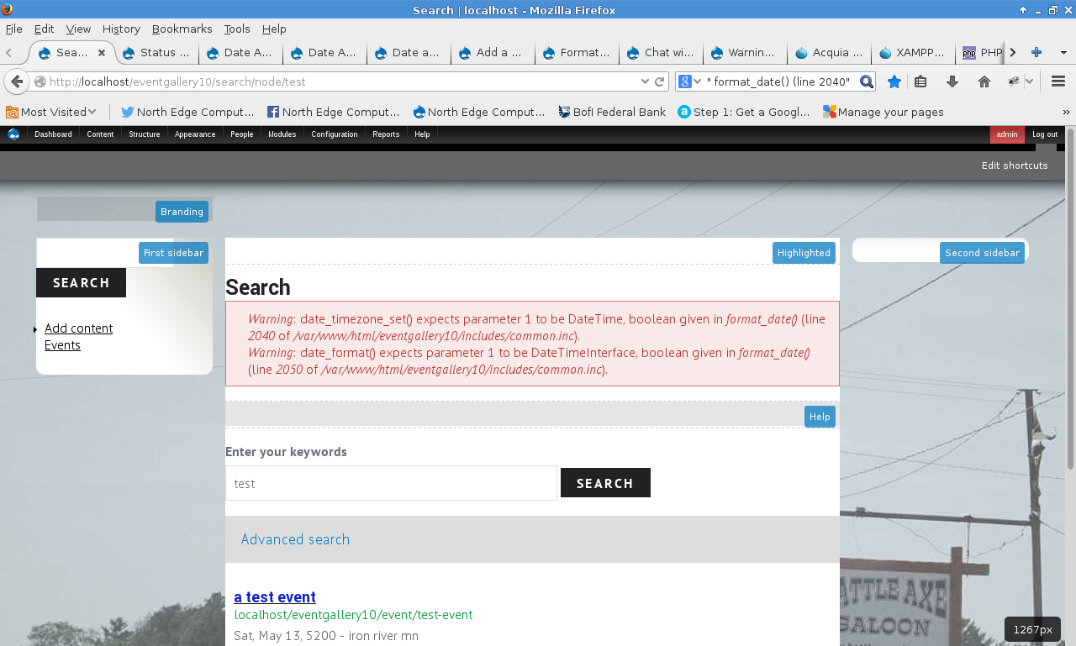This screenshot has width=1076, height=646.
Task: Open the 'a test event' result link
Action: click(x=275, y=597)
